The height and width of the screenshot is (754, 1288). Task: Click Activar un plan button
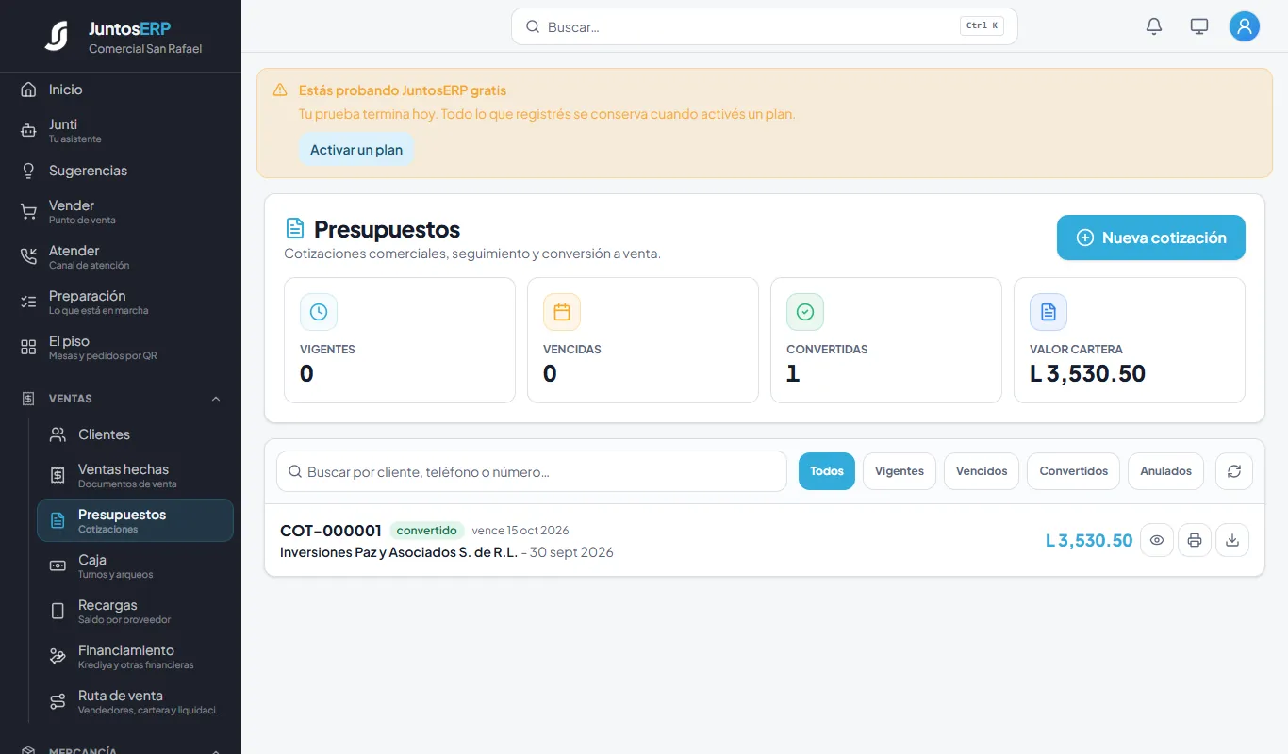point(356,150)
